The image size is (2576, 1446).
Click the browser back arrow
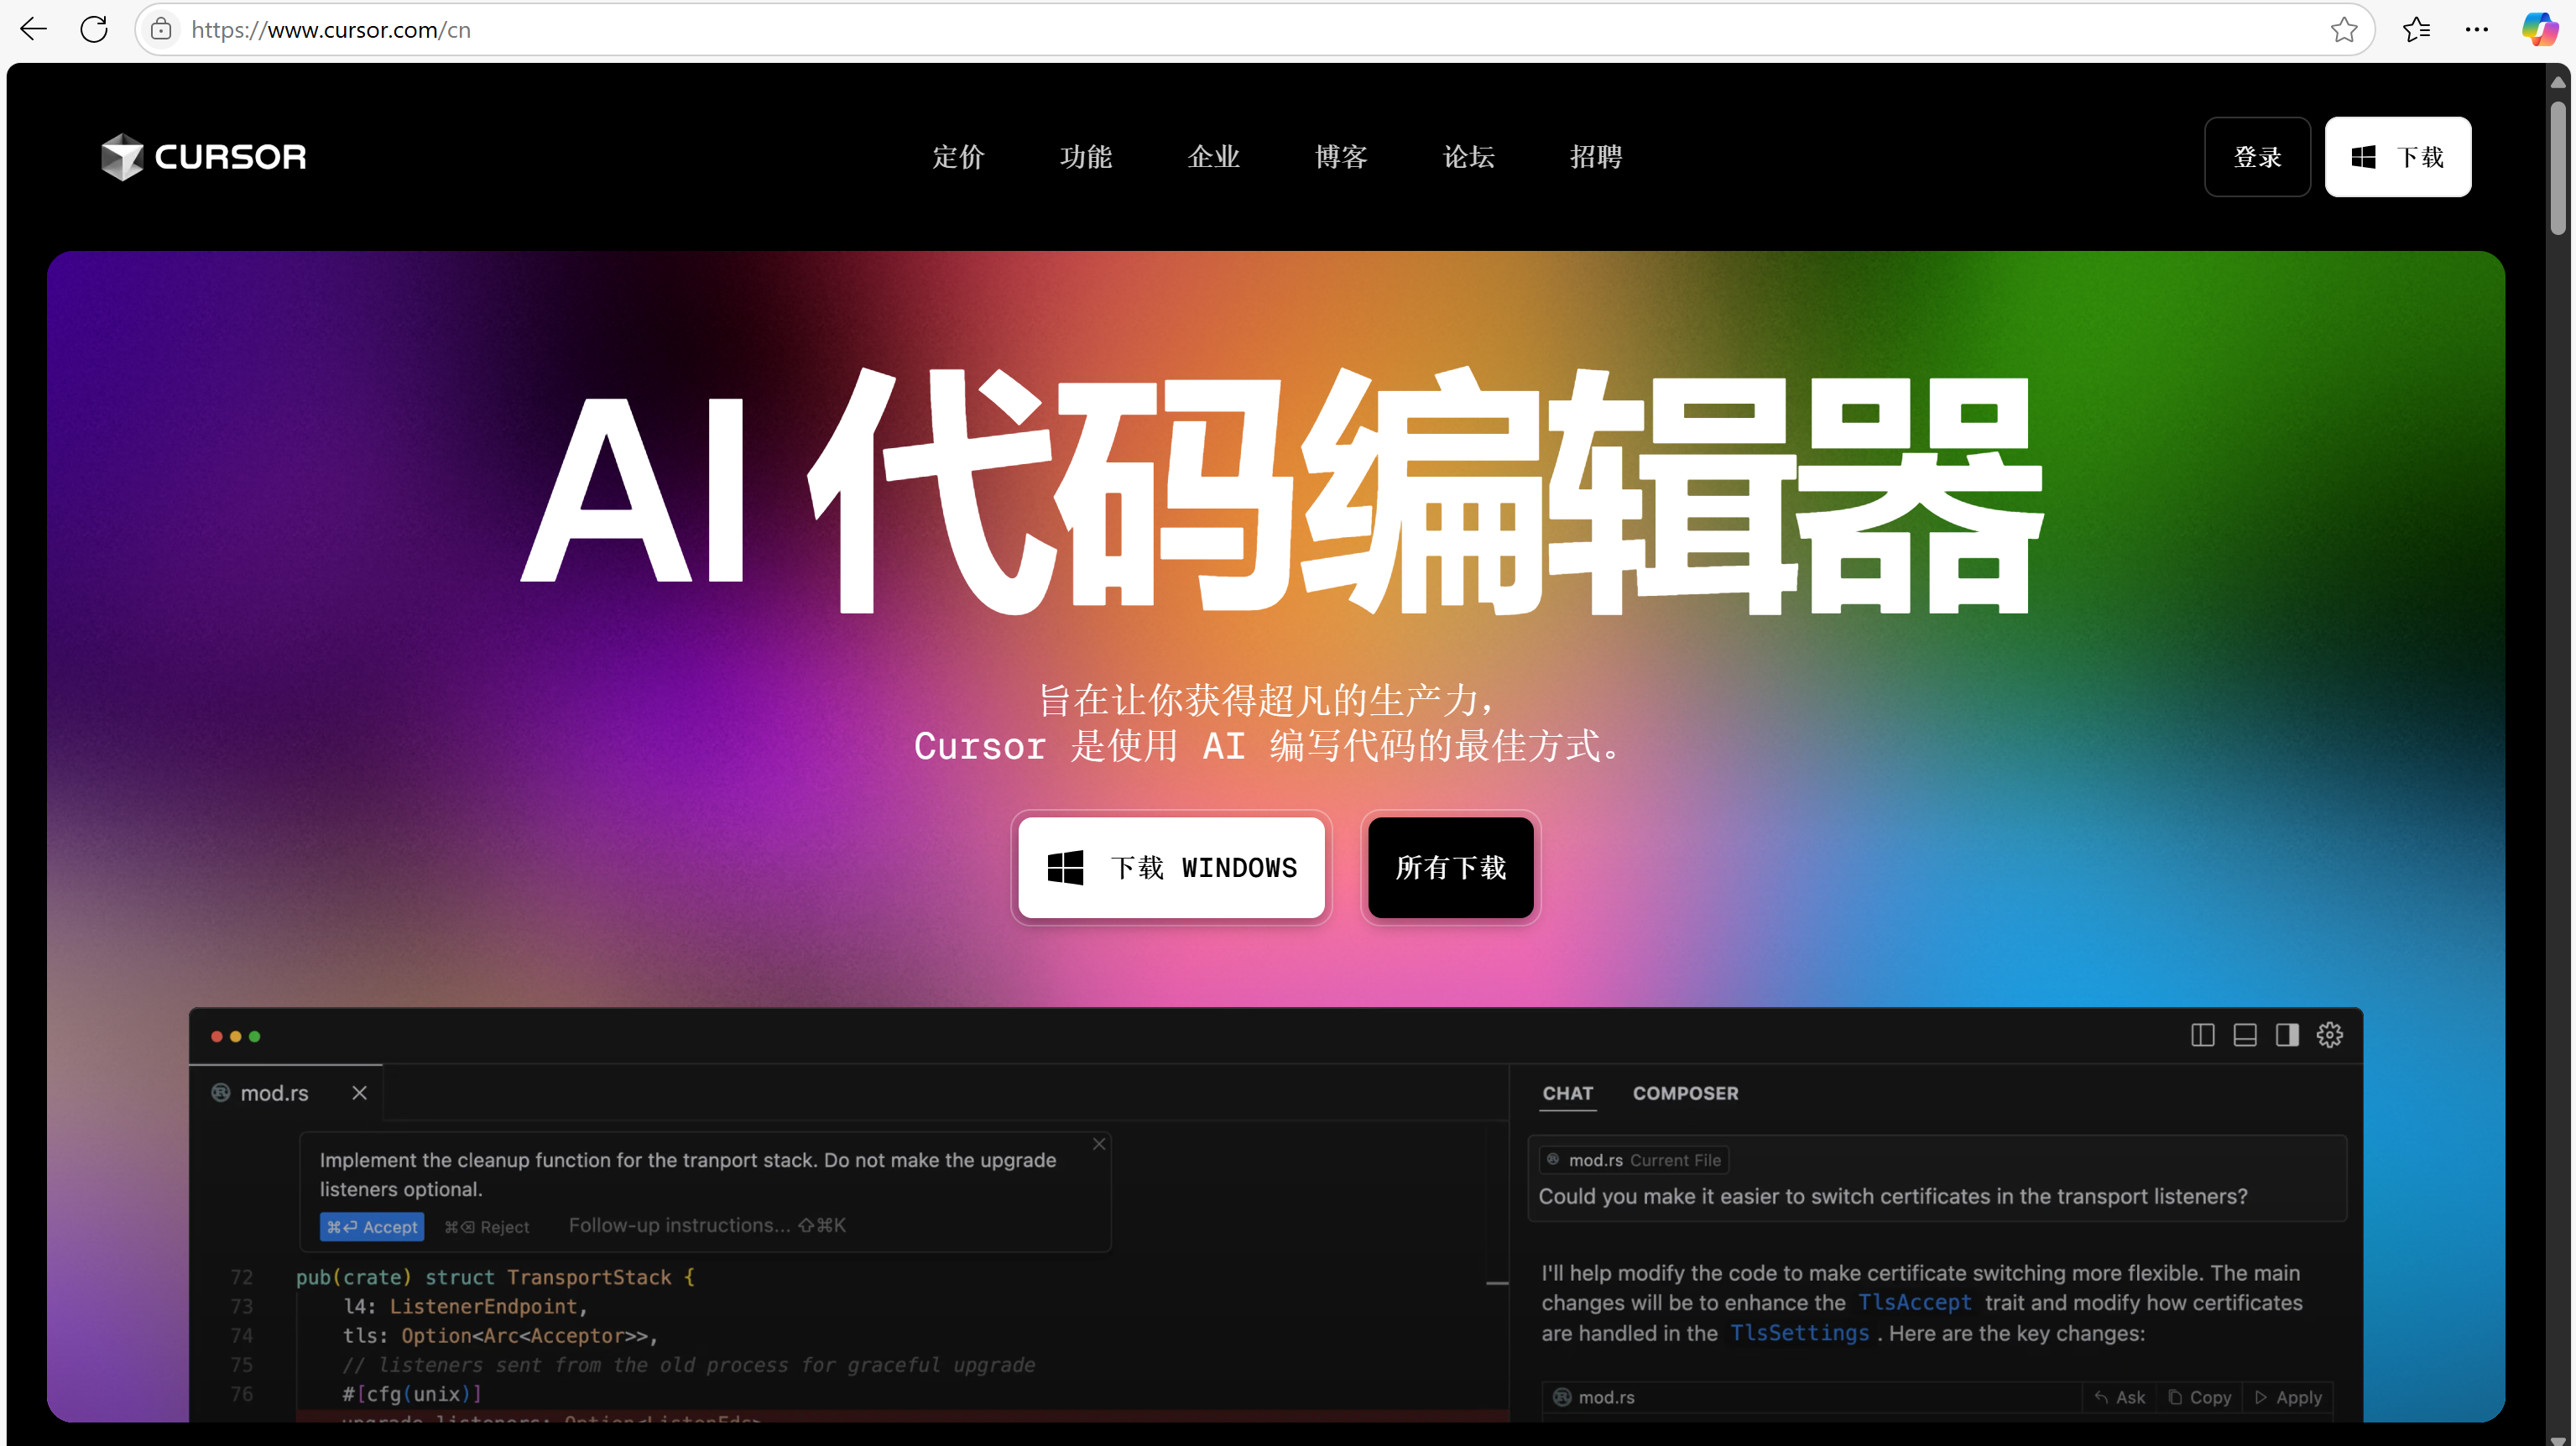(x=33, y=29)
